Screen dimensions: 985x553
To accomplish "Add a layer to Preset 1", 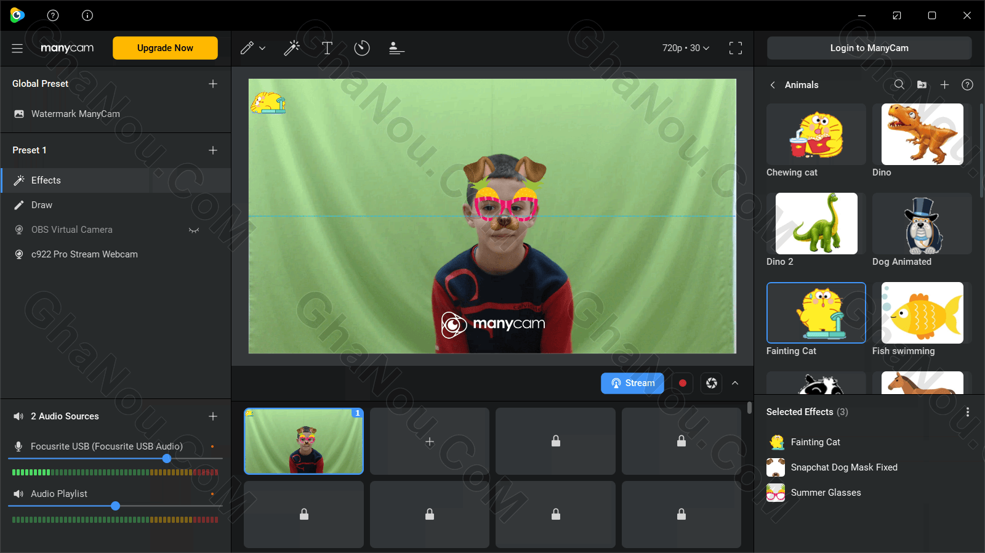I will [213, 150].
